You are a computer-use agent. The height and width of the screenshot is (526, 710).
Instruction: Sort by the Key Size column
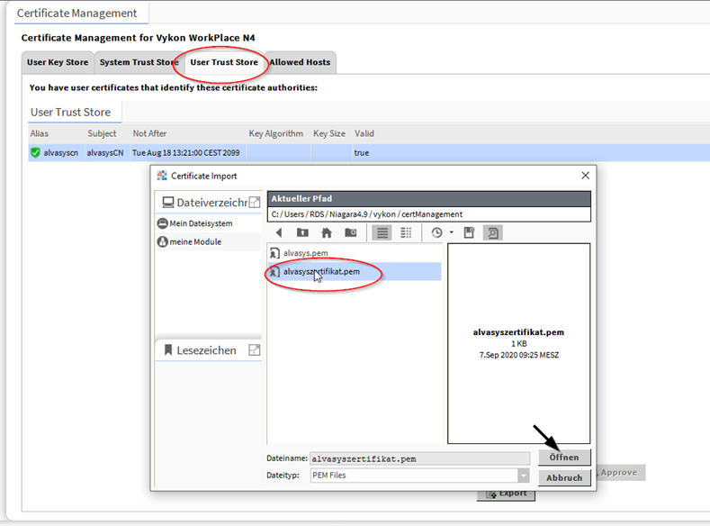(x=329, y=133)
